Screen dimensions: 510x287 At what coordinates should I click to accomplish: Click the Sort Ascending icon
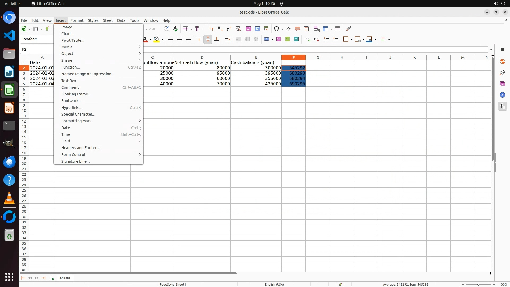point(220,29)
